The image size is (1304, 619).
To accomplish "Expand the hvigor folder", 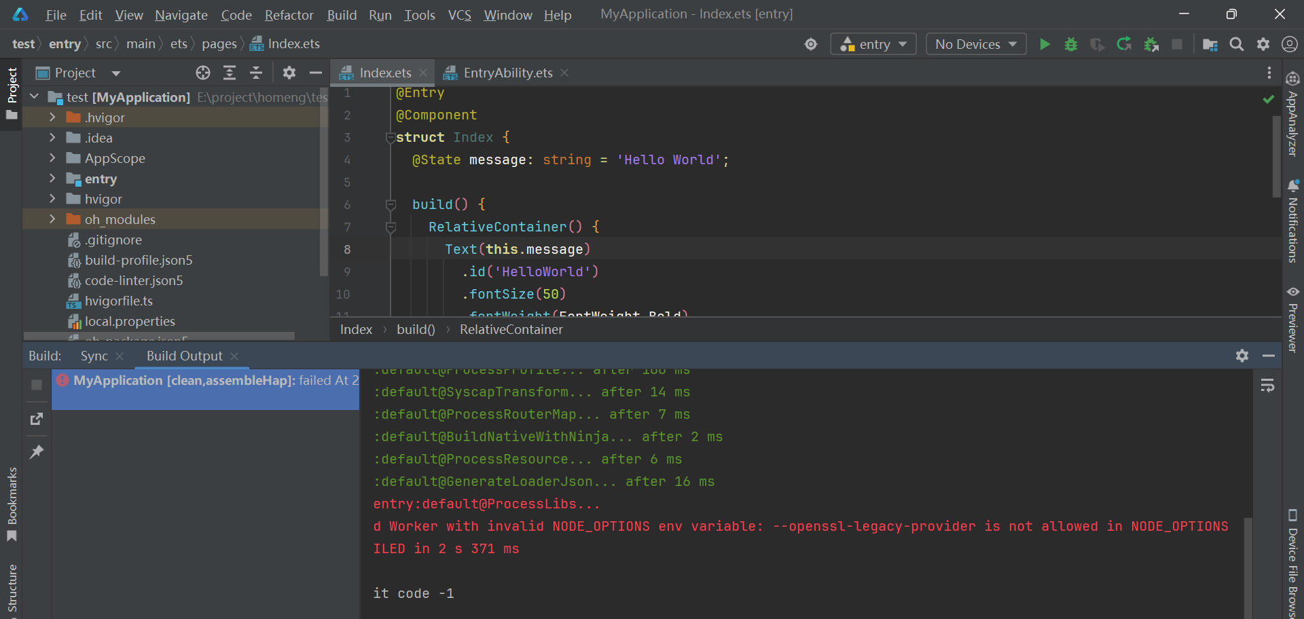I will 52,199.
